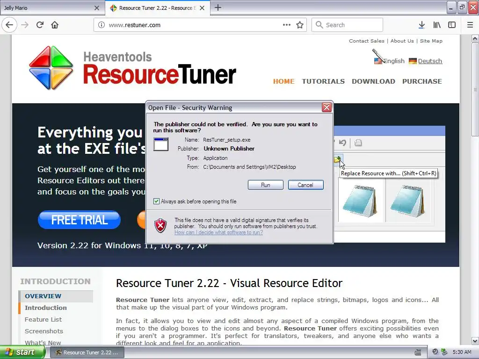Viewport: 479px width, 359px height.
Task: Go back with the browser back arrow
Action: point(9,25)
